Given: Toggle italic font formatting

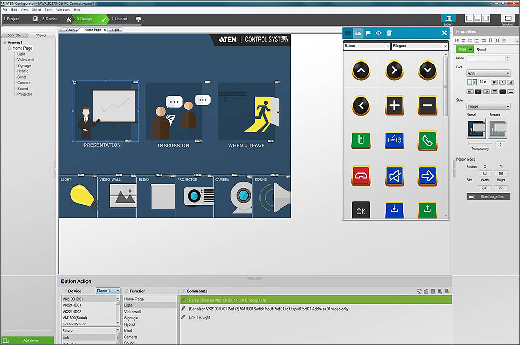Looking at the screenshot, I should [503, 82].
